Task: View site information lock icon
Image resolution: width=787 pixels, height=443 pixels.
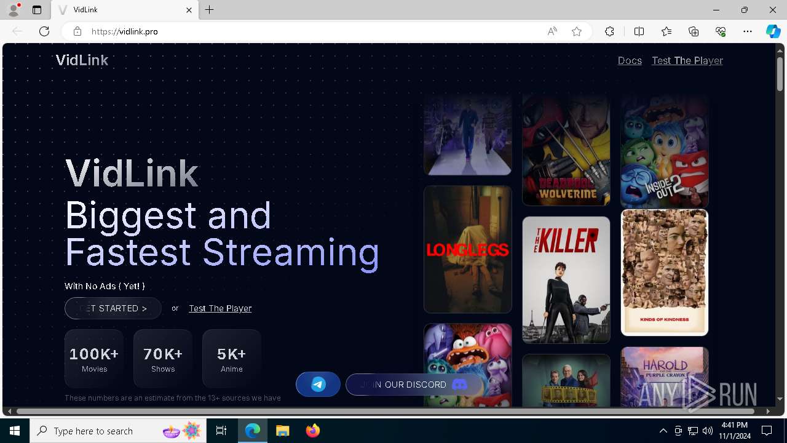Action: click(77, 31)
